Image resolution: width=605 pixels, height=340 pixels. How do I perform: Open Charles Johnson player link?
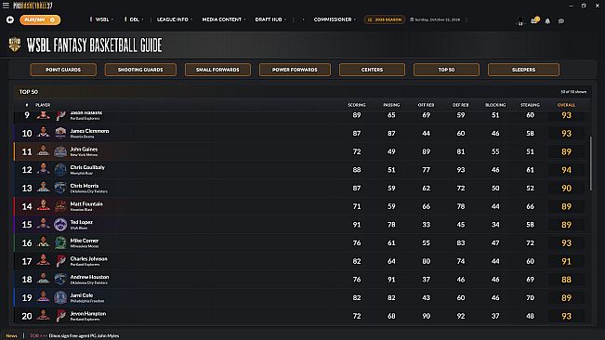[88, 258]
